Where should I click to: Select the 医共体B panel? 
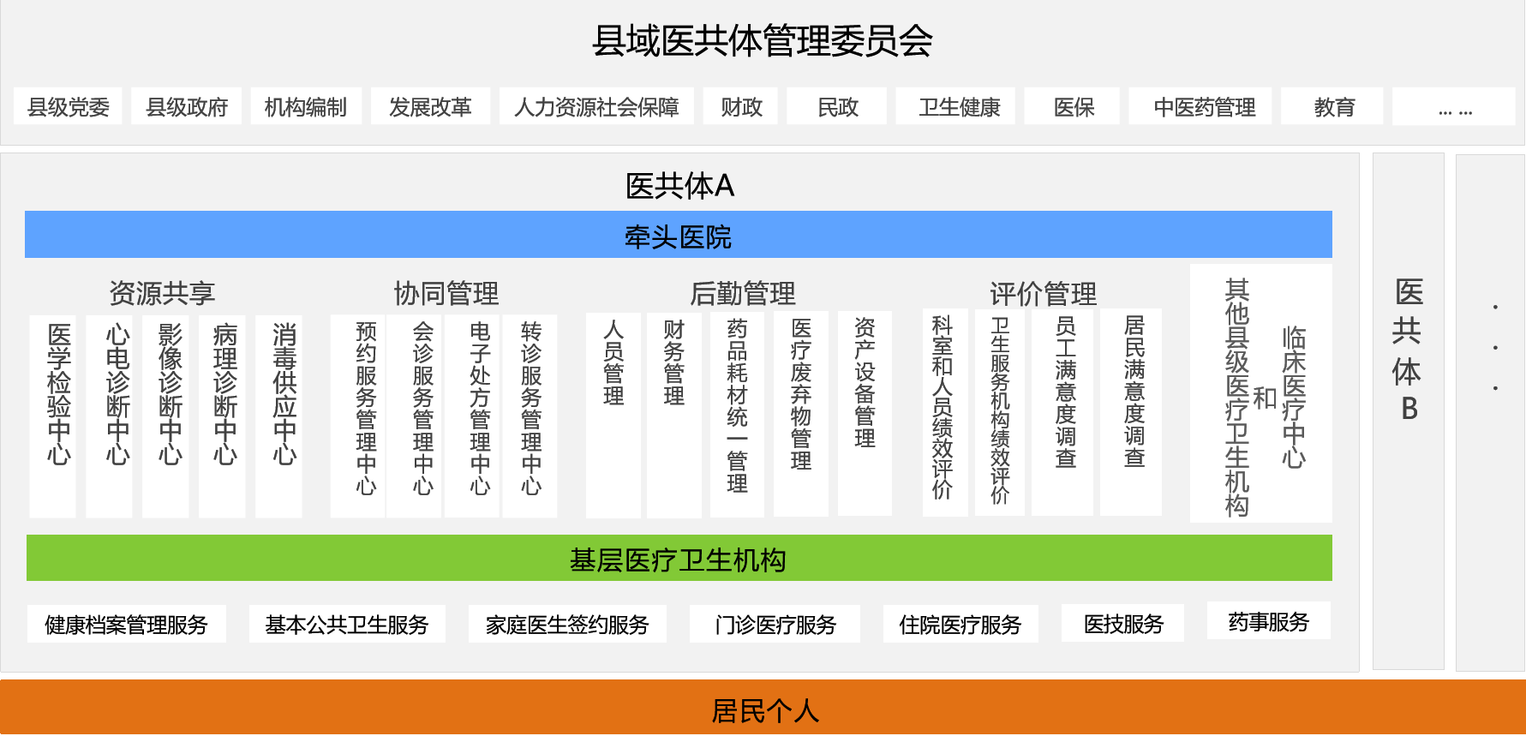pos(1408,411)
